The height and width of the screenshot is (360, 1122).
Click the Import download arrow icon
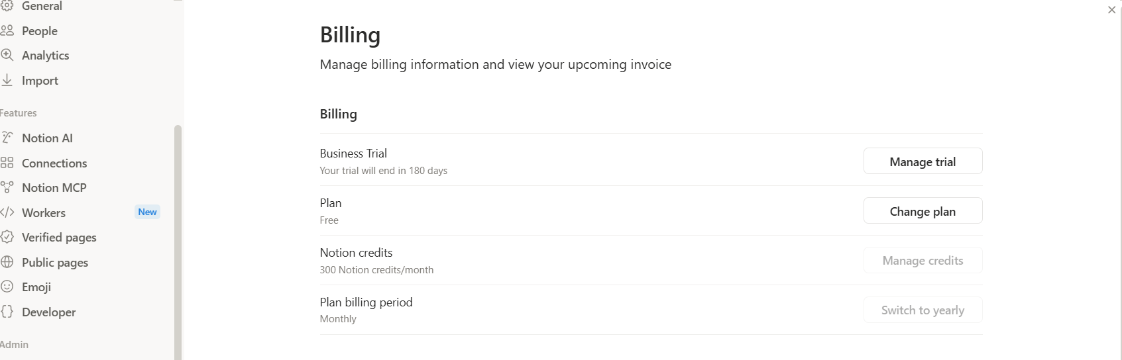(7, 80)
